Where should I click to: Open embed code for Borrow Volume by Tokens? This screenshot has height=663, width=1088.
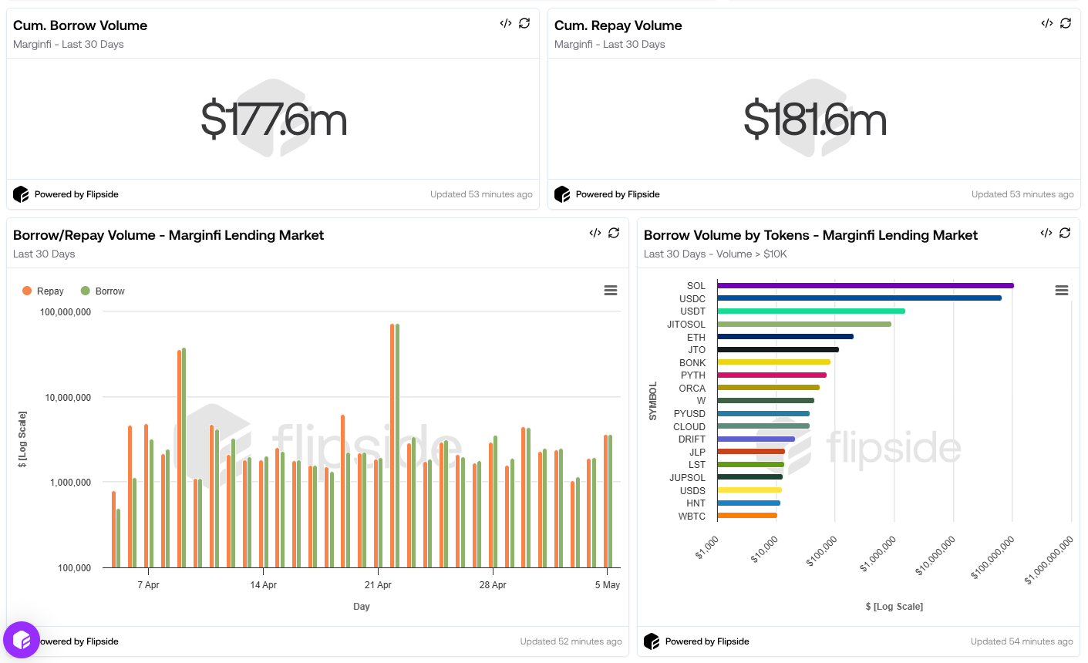point(1046,233)
